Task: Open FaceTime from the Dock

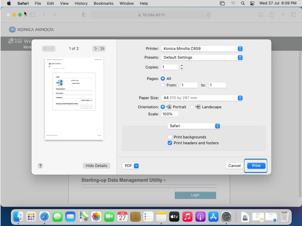Action: [x=109, y=217]
